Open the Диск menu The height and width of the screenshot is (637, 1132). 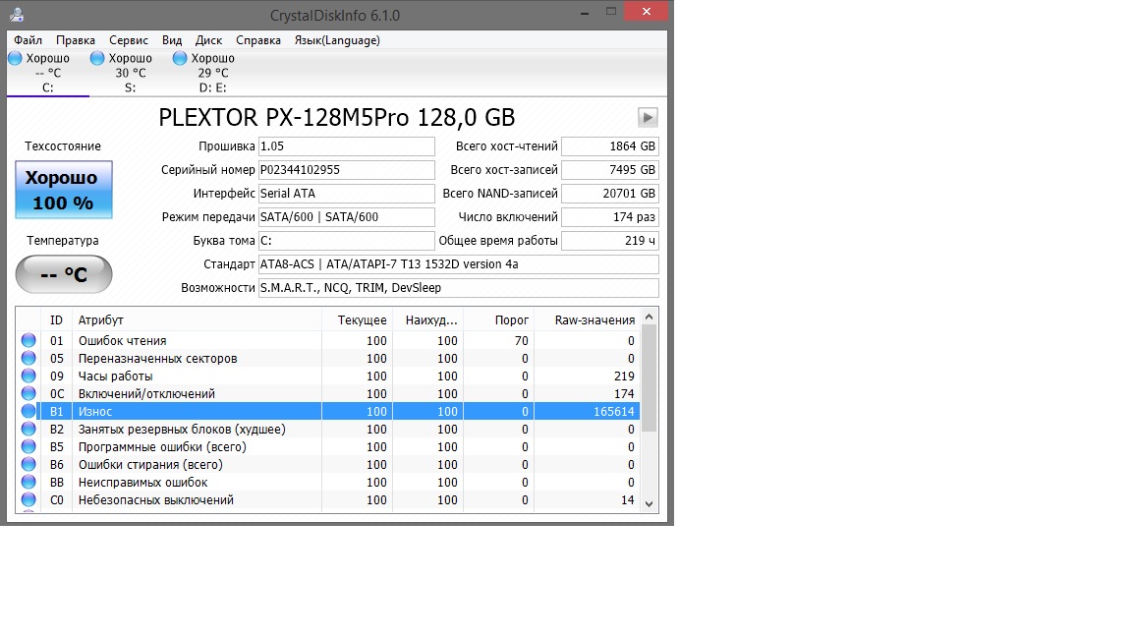(208, 40)
